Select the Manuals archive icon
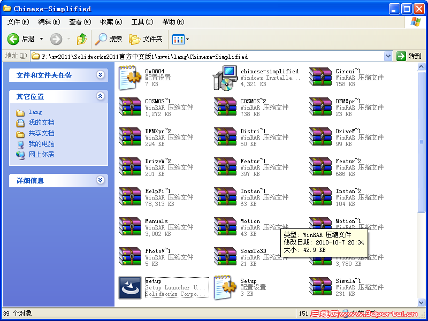428x321 pixels. pyautogui.click(x=130, y=227)
